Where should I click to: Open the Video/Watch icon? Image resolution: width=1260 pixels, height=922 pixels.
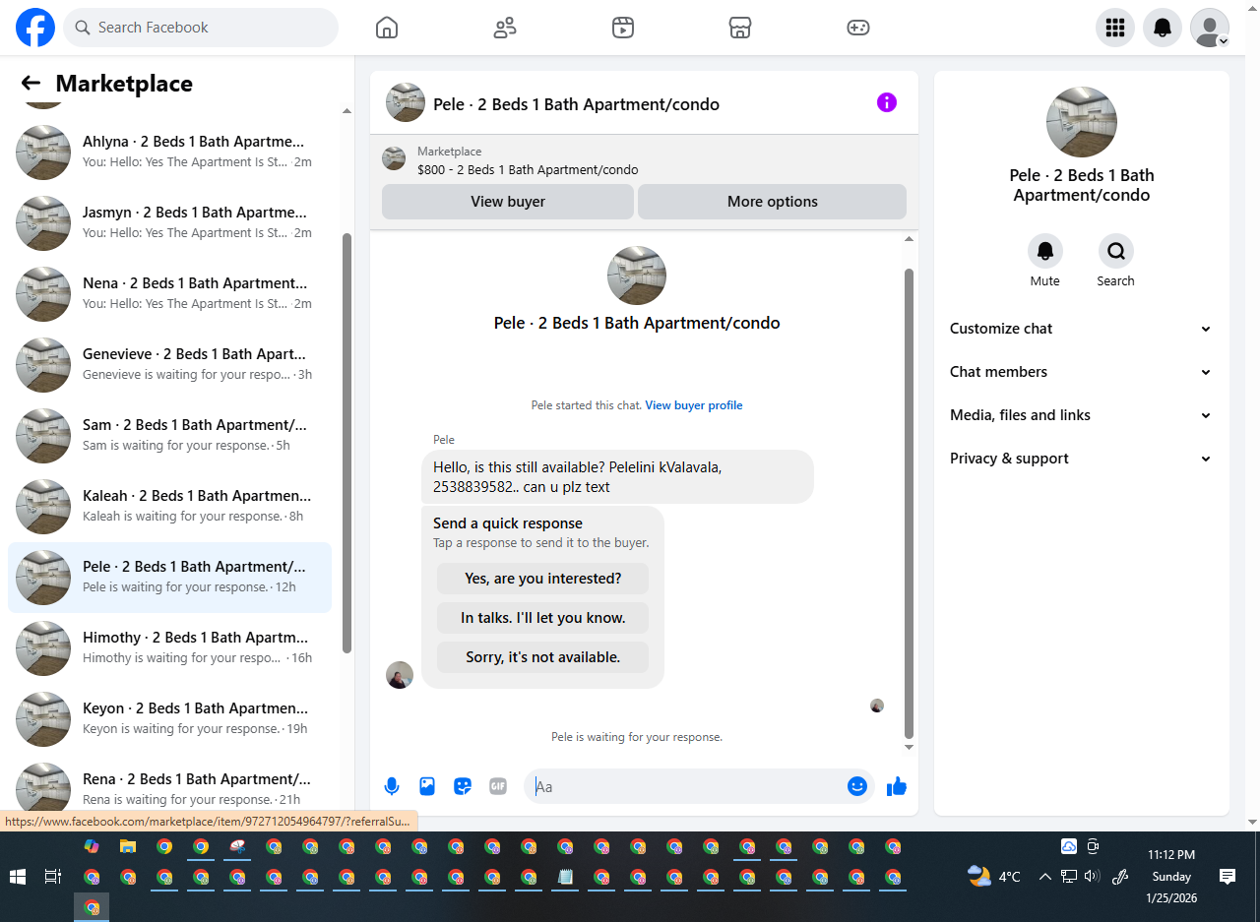pyautogui.click(x=622, y=28)
